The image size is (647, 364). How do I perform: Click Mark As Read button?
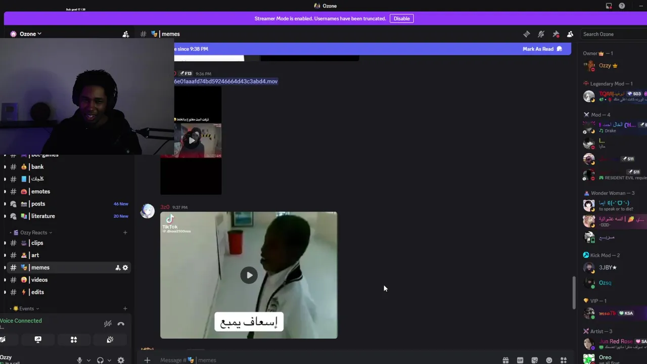tap(542, 49)
